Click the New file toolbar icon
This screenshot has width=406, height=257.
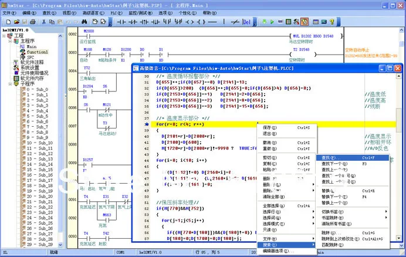(x=9, y=22)
